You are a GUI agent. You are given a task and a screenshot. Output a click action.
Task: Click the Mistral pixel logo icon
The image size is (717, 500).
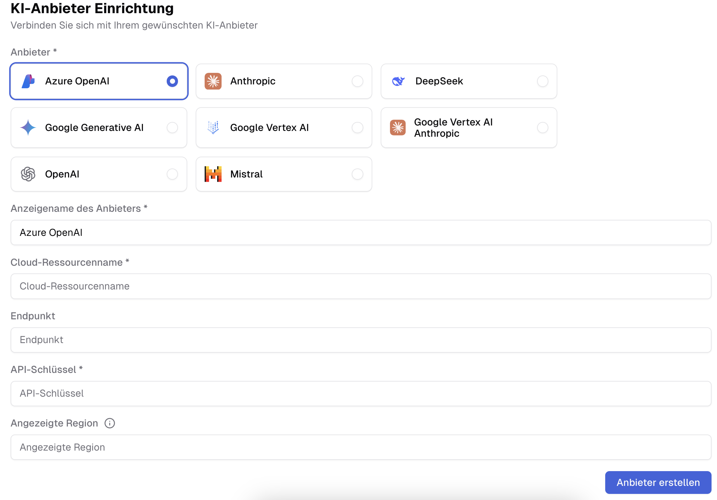213,174
